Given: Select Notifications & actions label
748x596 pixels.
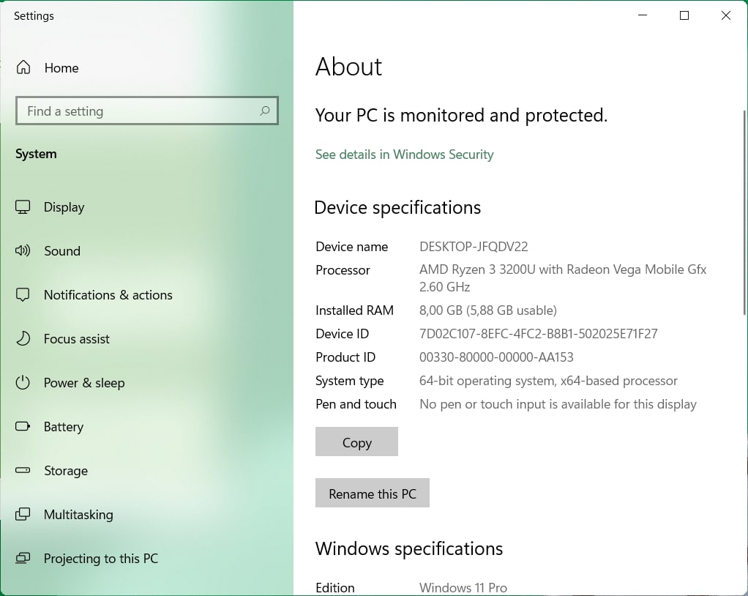Looking at the screenshot, I should coord(108,295).
